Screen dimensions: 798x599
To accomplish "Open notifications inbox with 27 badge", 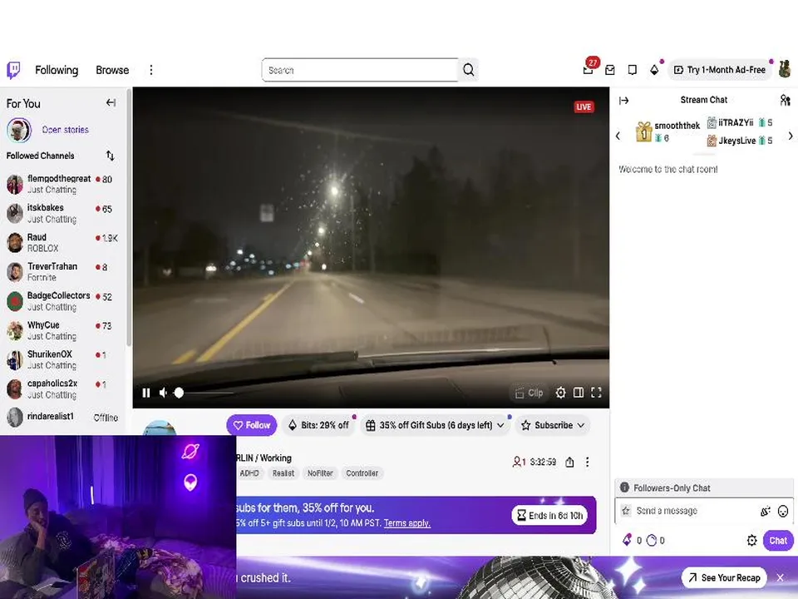I will click(x=589, y=69).
